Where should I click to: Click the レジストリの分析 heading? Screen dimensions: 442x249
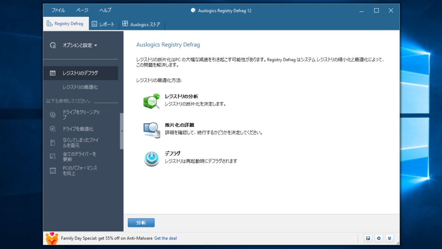coord(181,96)
